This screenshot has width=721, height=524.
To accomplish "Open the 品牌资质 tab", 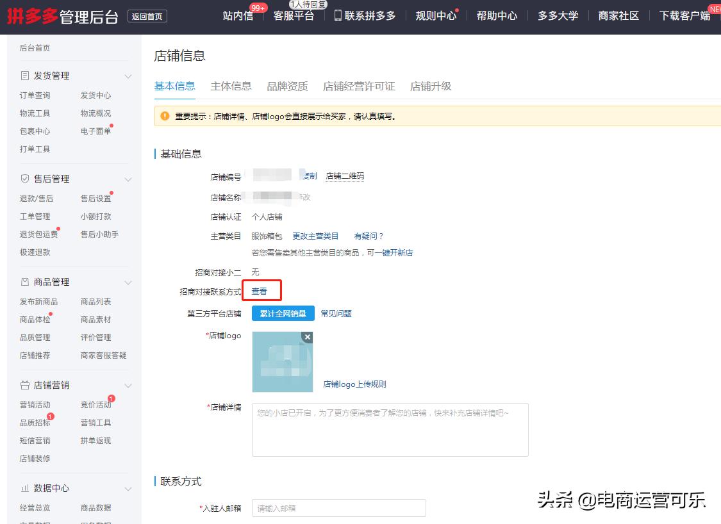I will [x=286, y=86].
